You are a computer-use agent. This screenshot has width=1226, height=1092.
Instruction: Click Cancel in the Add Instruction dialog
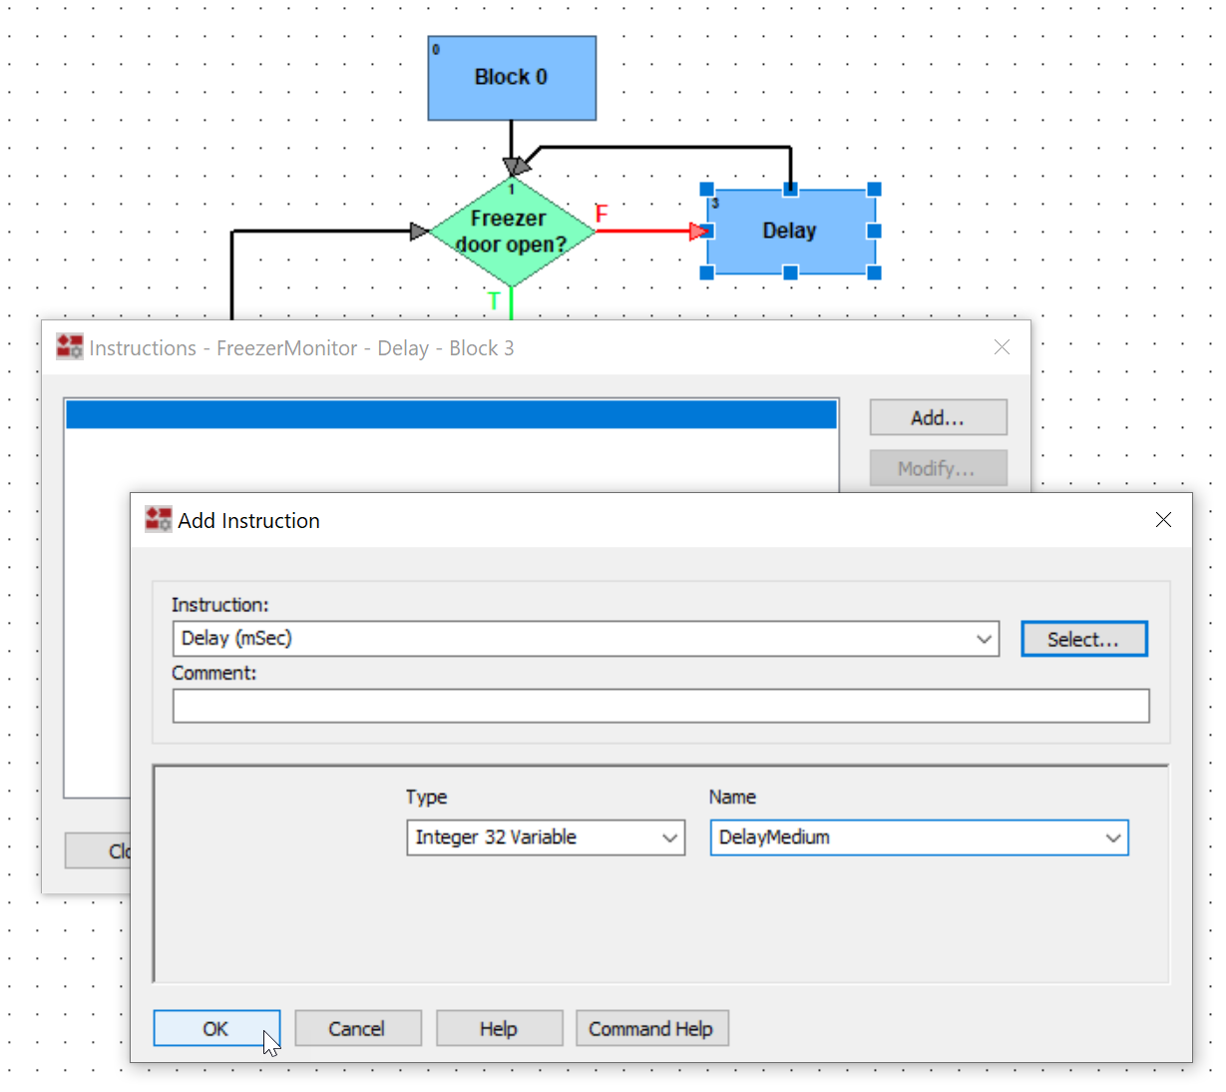point(358,1028)
